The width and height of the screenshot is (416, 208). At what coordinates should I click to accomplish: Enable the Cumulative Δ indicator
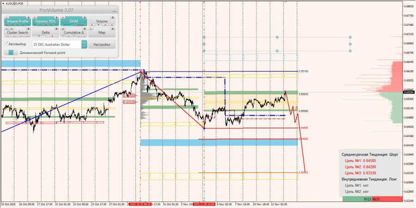pos(74,32)
